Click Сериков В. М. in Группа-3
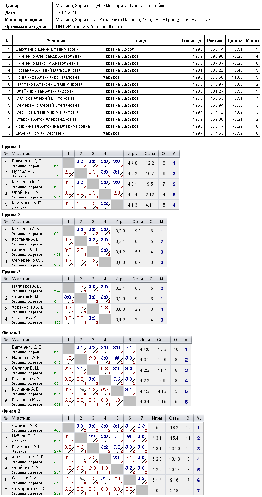The height and width of the screenshot is (497, 262). point(26,296)
